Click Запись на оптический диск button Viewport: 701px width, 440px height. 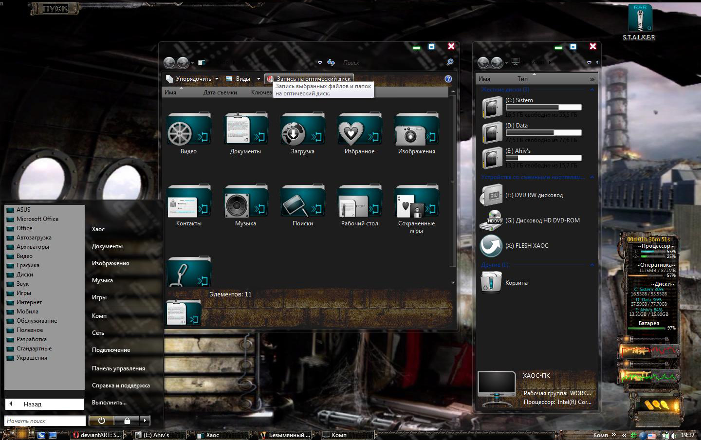click(x=309, y=78)
